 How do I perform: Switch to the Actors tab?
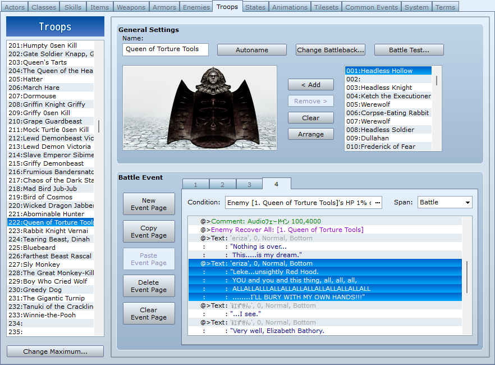tap(15, 7)
